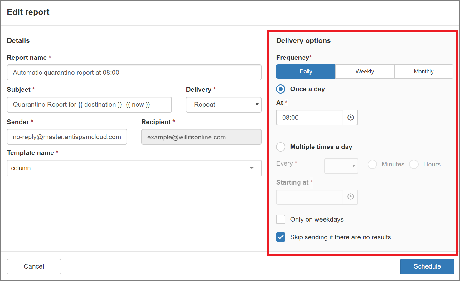The width and height of the screenshot is (460, 281).
Task: Click the Delivery options heading
Action: tap(303, 40)
